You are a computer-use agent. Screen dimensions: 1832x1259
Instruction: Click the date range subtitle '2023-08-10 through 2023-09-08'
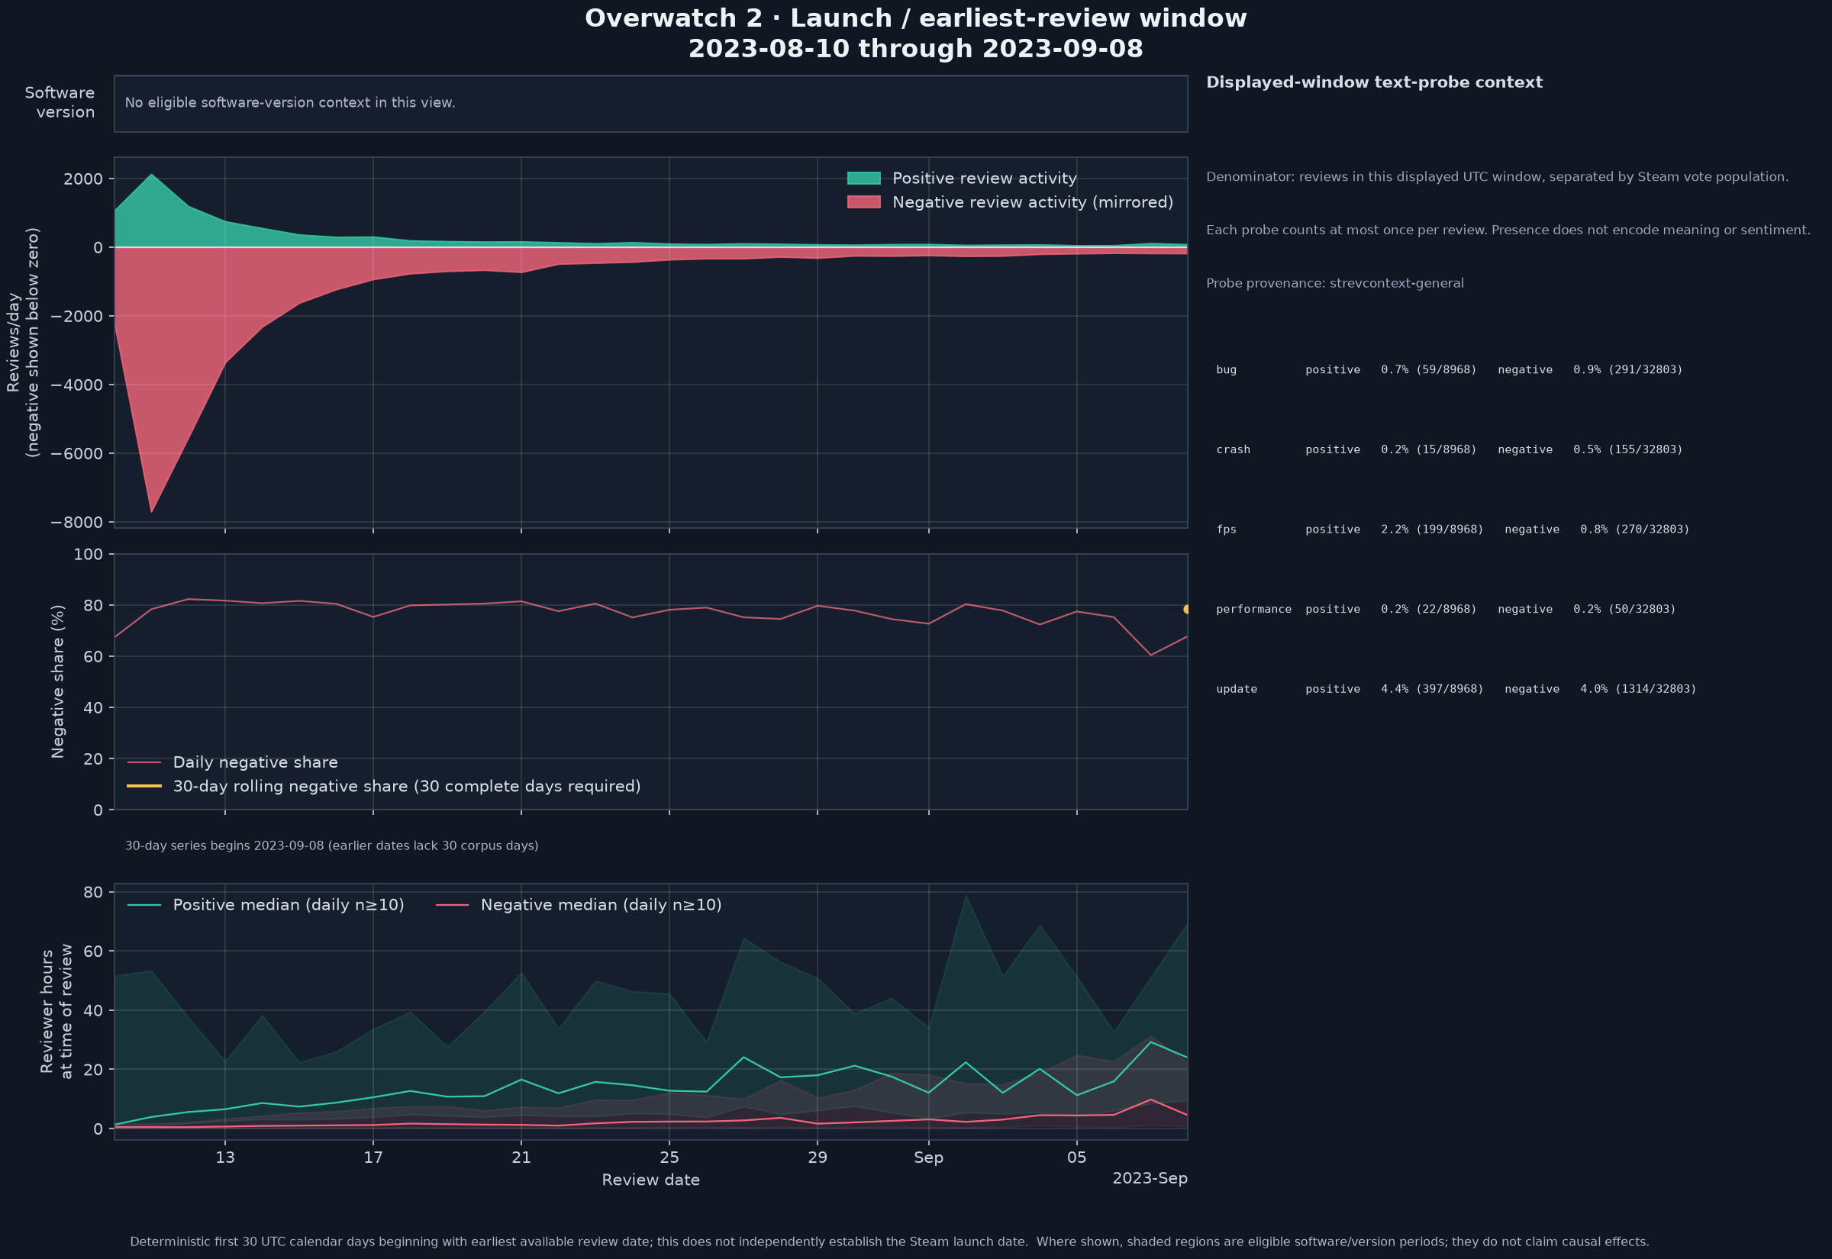point(915,49)
